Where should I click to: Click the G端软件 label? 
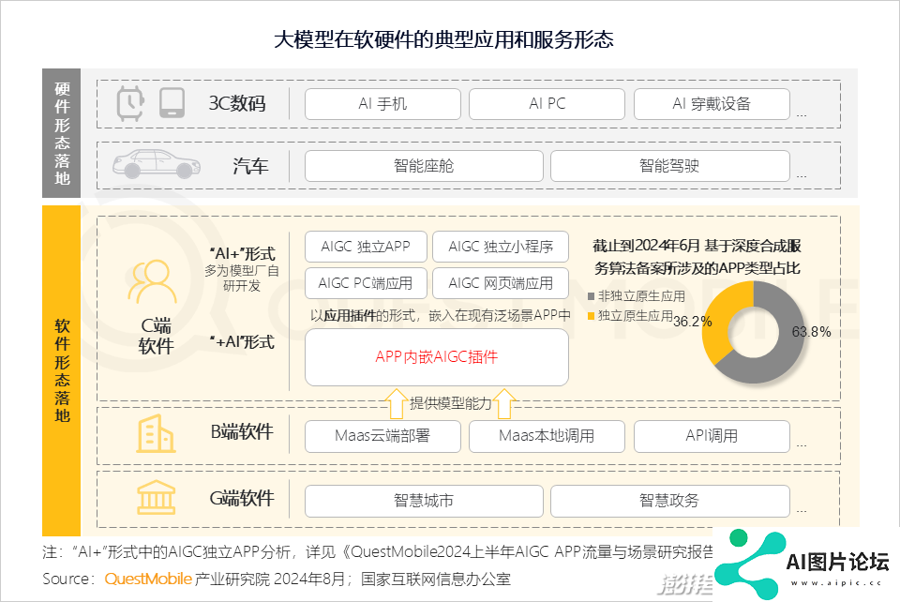point(242,498)
